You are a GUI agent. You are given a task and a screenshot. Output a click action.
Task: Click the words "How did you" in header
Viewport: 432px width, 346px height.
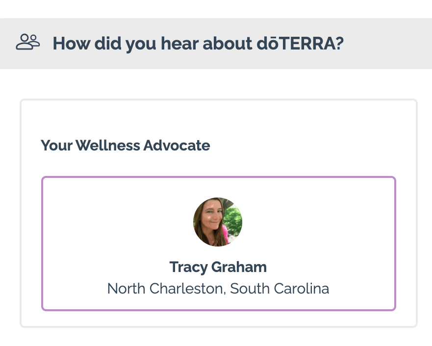pyautogui.click(x=104, y=44)
